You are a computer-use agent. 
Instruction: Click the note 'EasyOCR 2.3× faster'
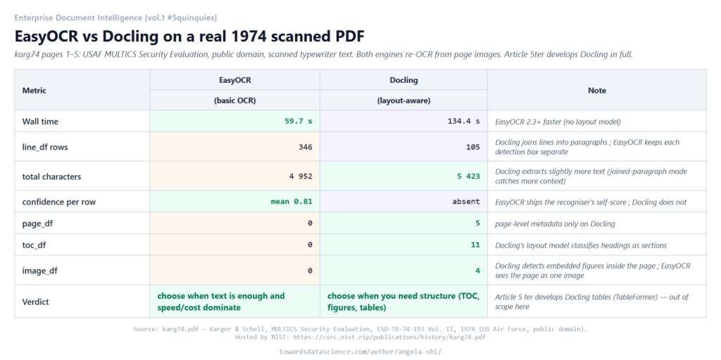pos(558,122)
